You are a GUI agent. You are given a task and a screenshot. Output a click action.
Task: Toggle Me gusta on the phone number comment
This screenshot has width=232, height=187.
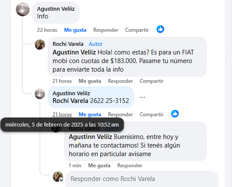coord(90,115)
